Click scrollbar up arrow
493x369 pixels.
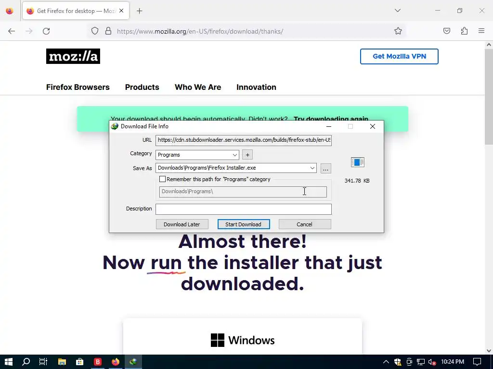(x=489, y=45)
